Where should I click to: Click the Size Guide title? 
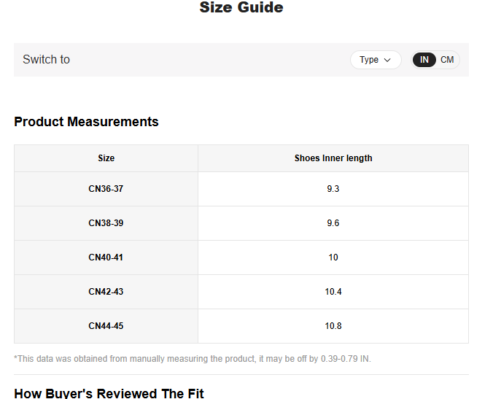point(241,8)
